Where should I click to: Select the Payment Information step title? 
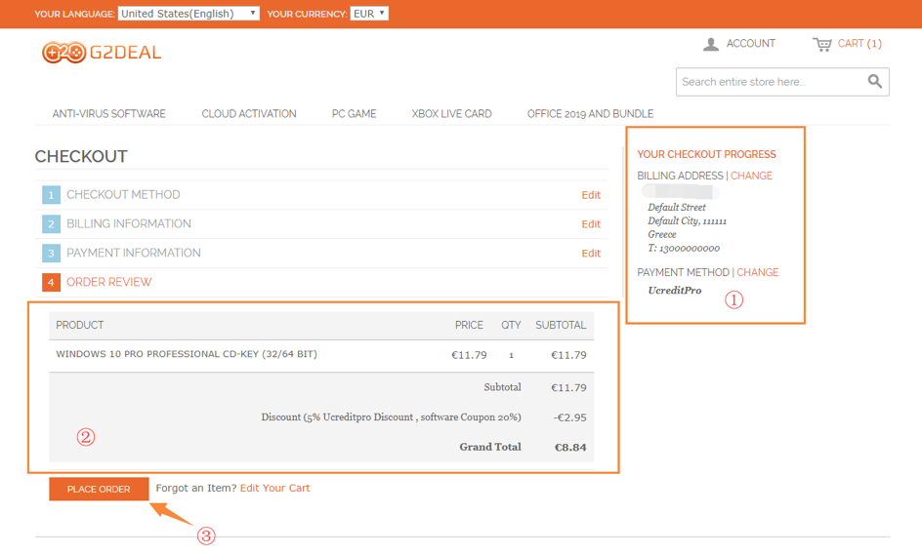(x=134, y=253)
